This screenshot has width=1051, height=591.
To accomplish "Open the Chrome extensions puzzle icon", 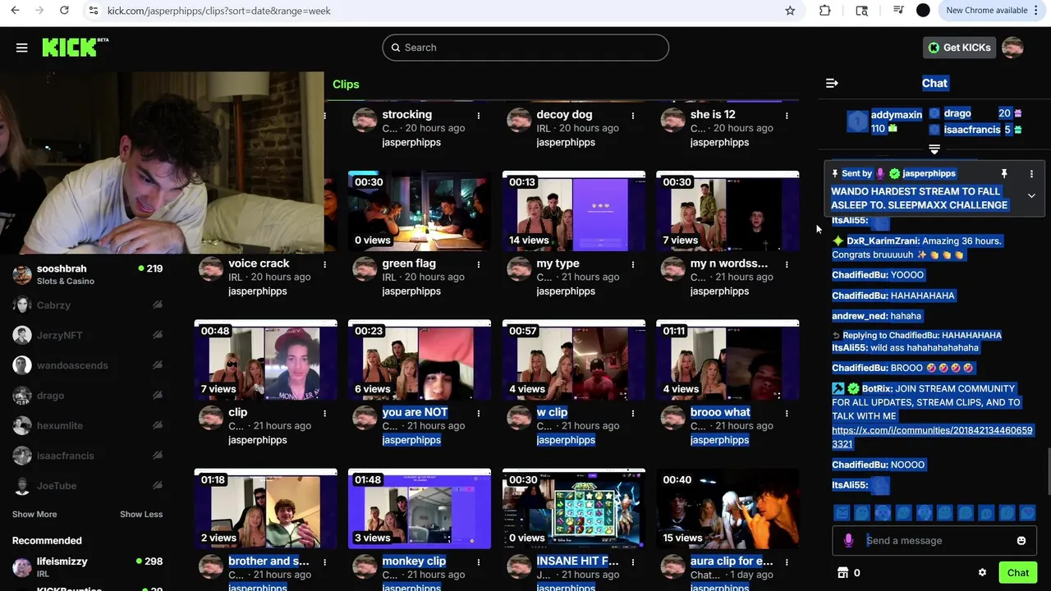I will (x=825, y=11).
